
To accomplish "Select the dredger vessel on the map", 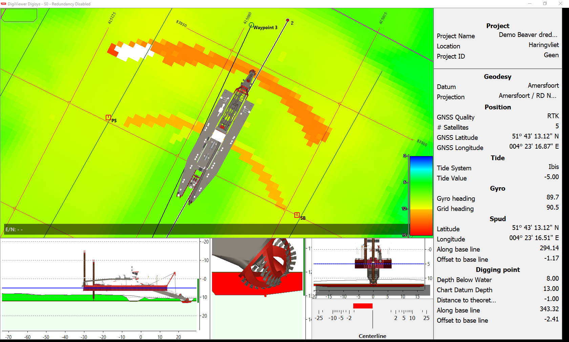I will point(217,139).
